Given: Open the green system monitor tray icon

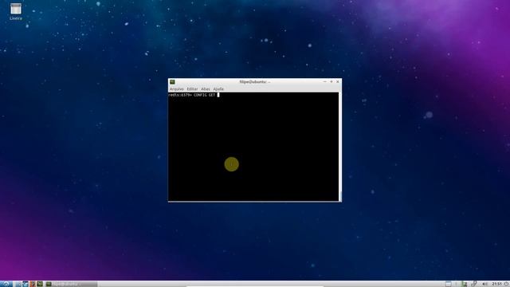Looking at the screenshot, I should (x=465, y=284).
